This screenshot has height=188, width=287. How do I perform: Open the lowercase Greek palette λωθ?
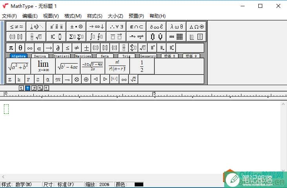(176, 27)
